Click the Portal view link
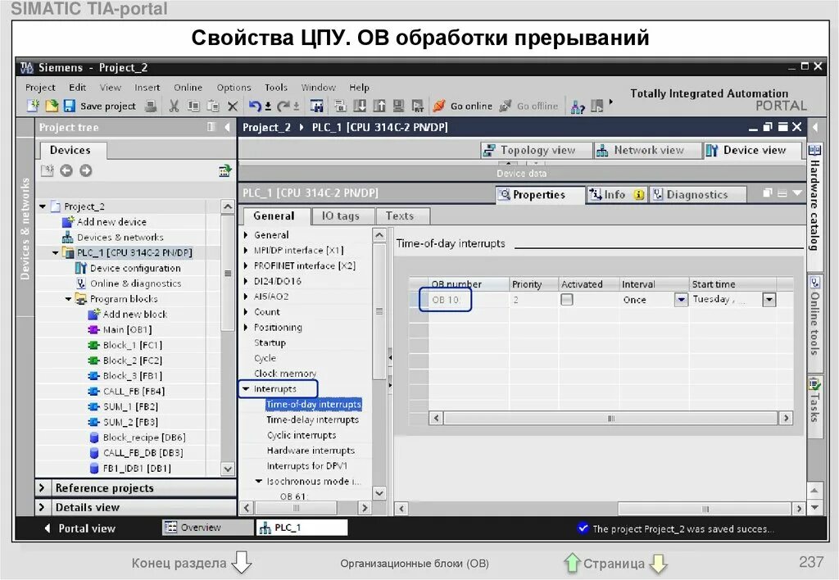This screenshot has height=580, width=839. 79,528
